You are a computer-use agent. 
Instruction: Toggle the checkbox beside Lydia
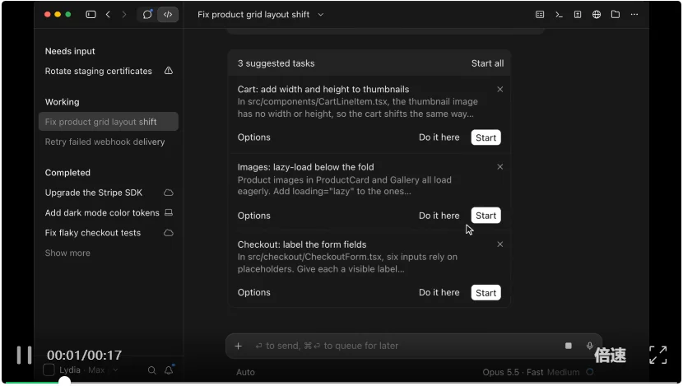49,370
